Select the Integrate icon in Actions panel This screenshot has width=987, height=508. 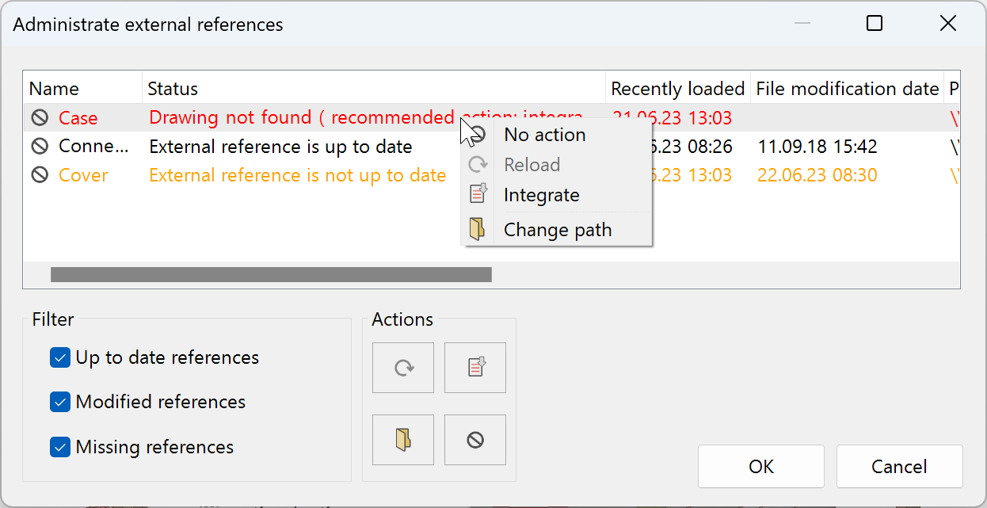pos(474,367)
